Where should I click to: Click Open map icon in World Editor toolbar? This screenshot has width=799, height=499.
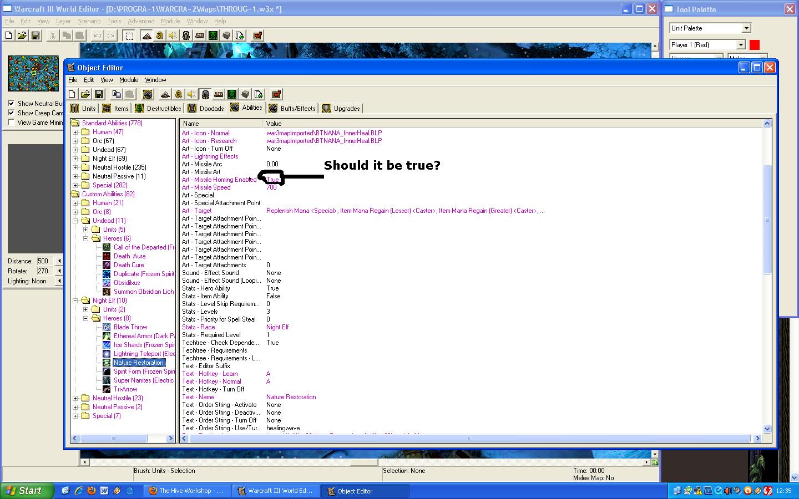(x=22, y=36)
